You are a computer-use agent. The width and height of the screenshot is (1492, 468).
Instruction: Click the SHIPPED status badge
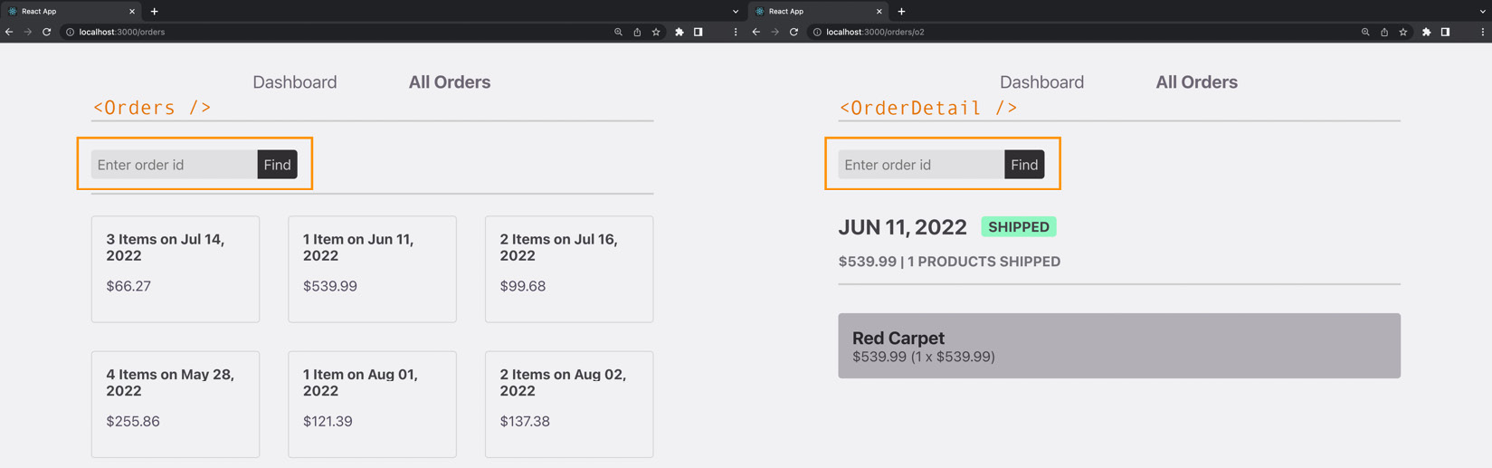coord(1019,226)
